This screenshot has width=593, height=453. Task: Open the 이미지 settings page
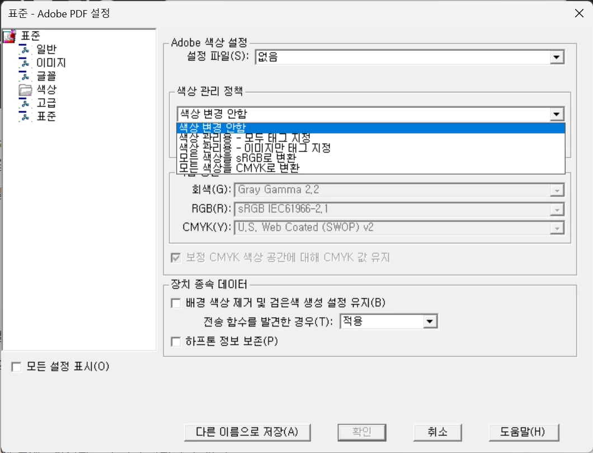point(51,63)
